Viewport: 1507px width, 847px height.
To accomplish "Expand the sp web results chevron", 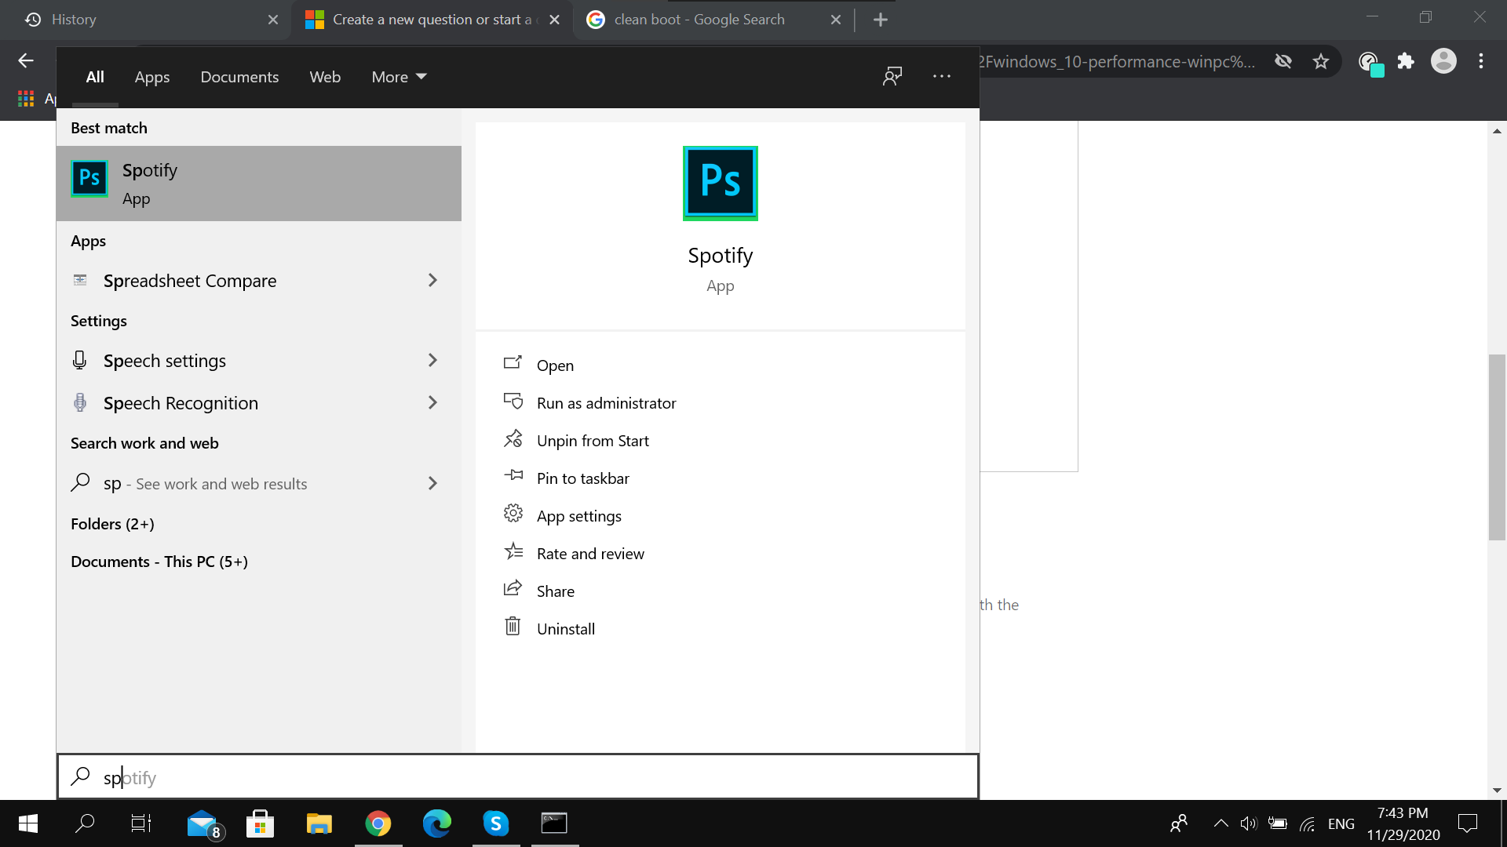I will click(432, 483).
